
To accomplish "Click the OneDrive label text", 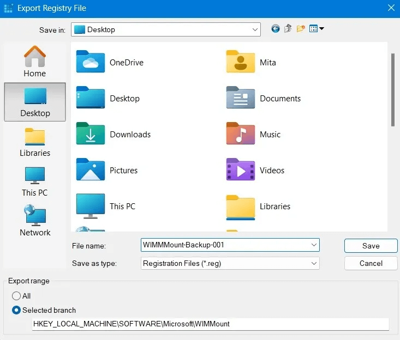I will pos(127,63).
